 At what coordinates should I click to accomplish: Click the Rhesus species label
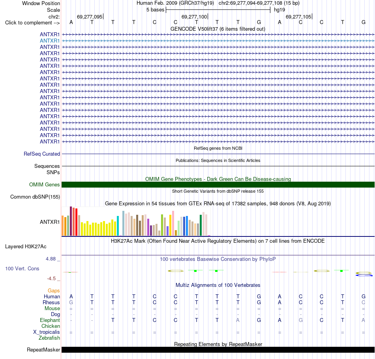tap(51, 302)
